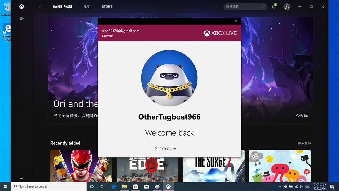This screenshot has height=191, width=339.
Task: Focus the game search field
Action: [245, 6]
